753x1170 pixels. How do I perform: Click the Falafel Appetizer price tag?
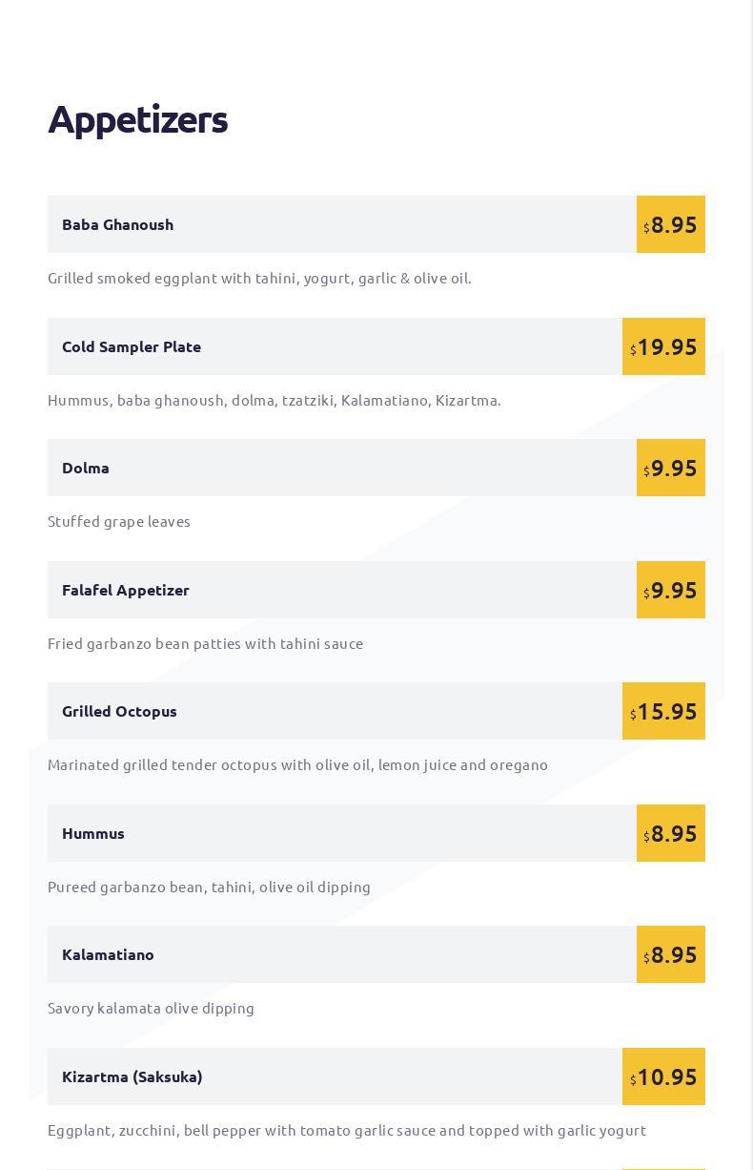(671, 590)
